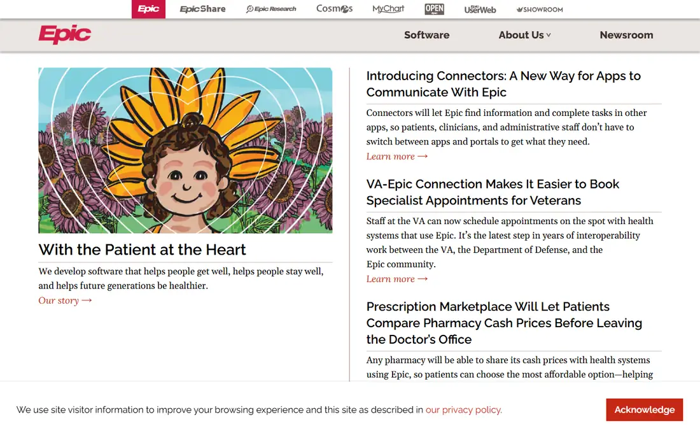700x438 pixels.
Task: Open the red Epic tab icon in top bar
Action: coord(148,9)
